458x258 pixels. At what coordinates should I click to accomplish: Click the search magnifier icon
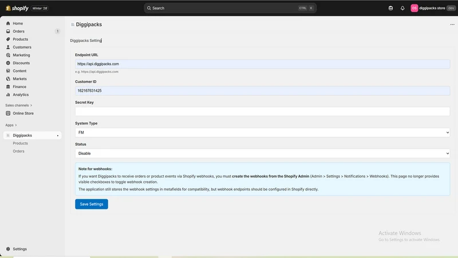(x=149, y=8)
